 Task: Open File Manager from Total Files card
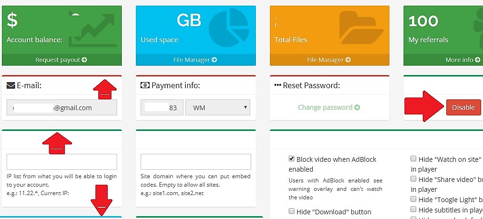329,60
